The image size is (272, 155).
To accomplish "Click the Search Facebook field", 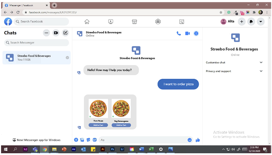I will click(41, 22).
